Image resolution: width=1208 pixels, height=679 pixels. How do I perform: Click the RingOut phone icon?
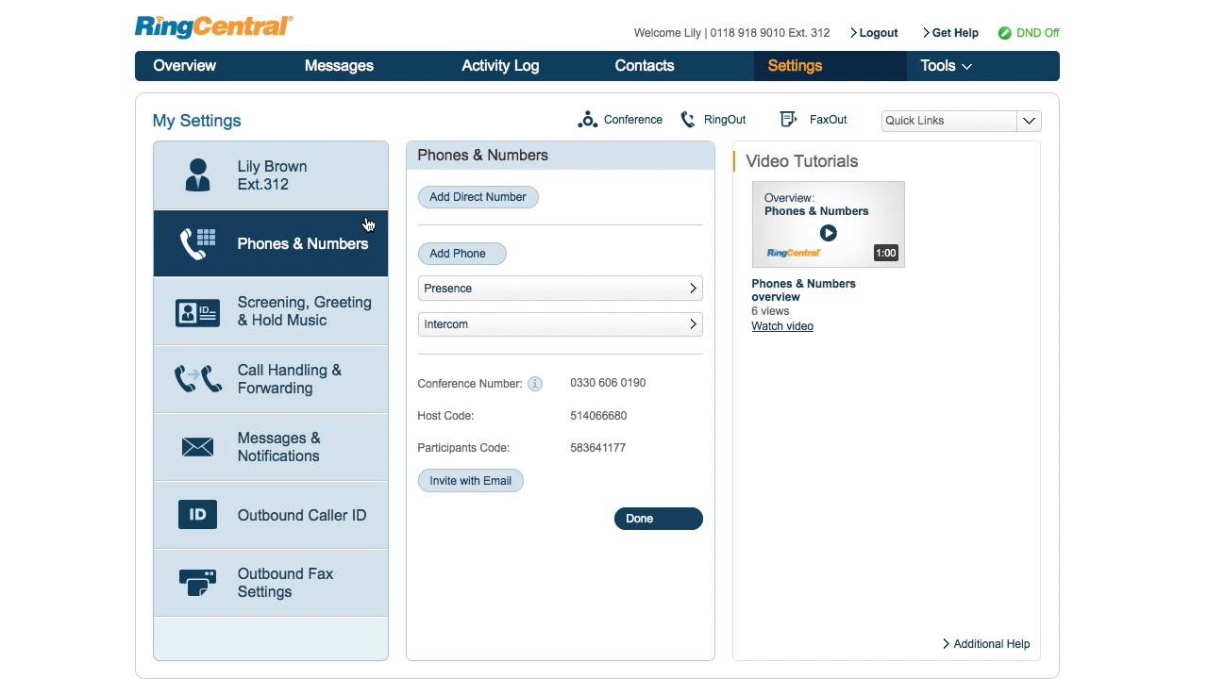coord(688,120)
